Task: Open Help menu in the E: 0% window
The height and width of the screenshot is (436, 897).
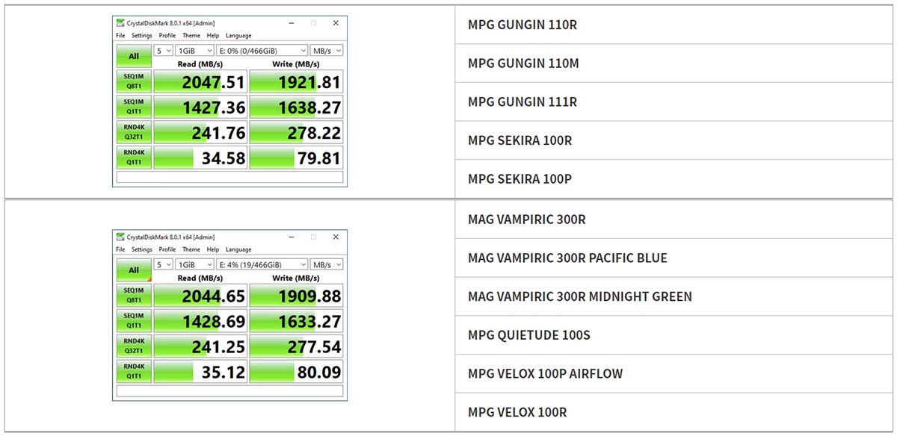Action: click(213, 35)
